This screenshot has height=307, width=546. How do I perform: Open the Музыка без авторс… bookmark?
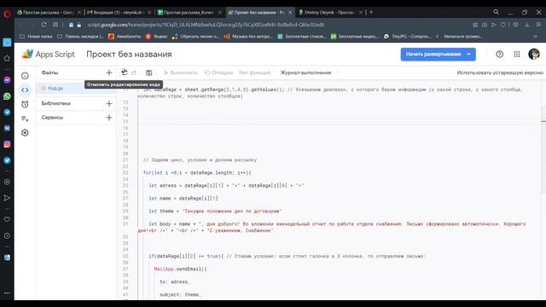click(248, 36)
